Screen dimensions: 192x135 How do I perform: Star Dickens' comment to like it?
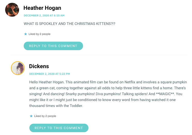[x=31, y=116]
